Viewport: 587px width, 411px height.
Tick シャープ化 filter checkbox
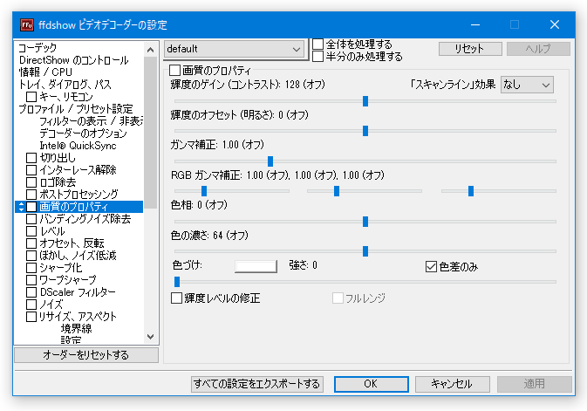click(31, 268)
